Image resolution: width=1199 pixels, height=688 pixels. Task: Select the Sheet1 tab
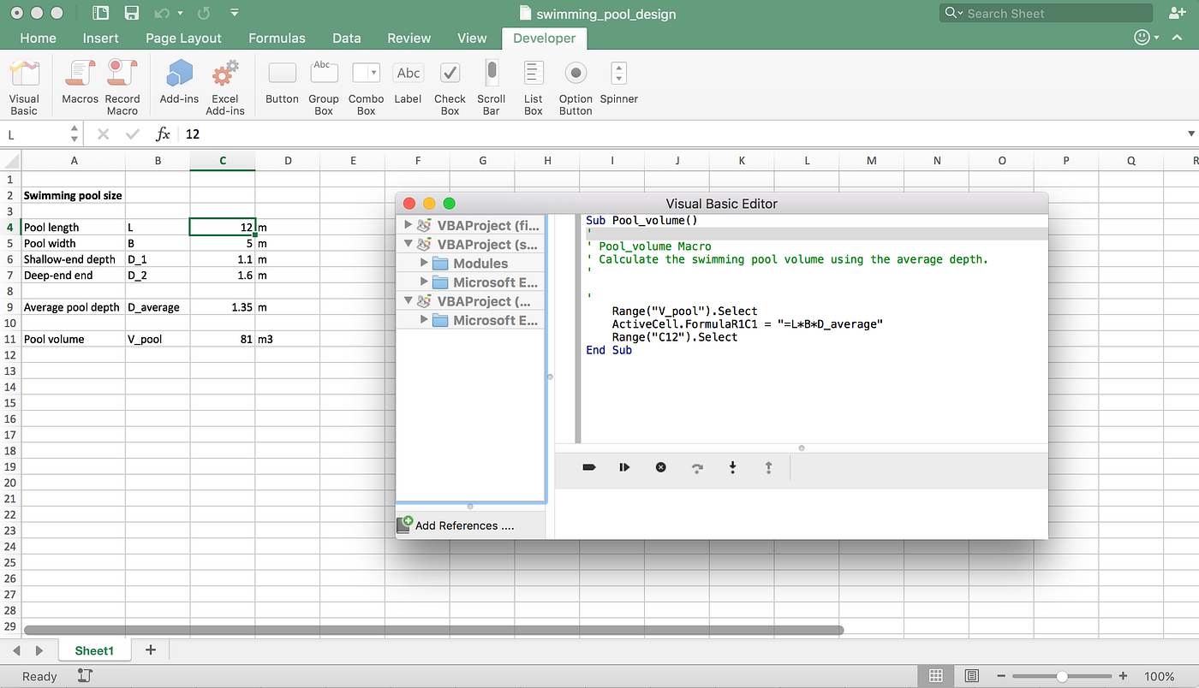(x=93, y=649)
